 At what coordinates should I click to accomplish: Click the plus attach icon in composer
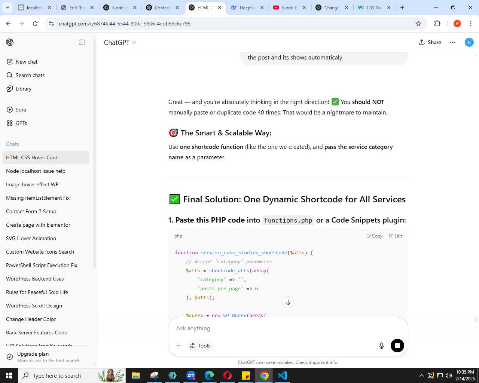click(179, 346)
